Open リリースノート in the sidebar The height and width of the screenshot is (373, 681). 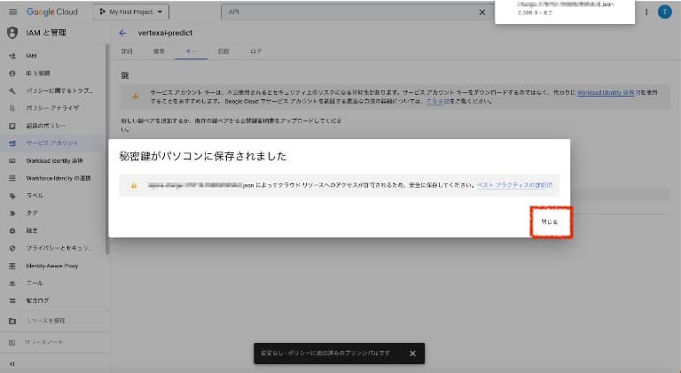click(52, 343)
